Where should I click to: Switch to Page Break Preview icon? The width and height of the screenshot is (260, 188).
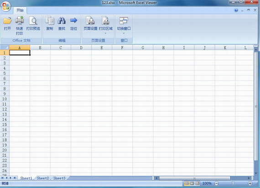(198, 183)
